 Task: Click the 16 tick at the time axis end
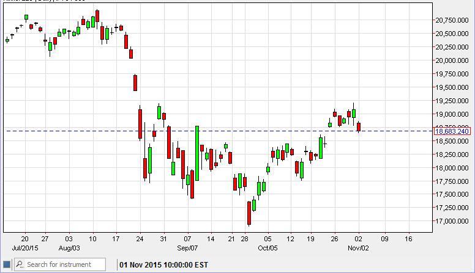click(x=408, y=239)
